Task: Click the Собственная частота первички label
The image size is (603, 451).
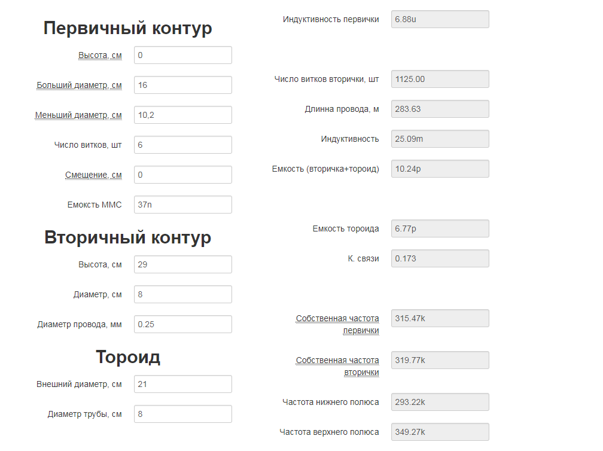Action: 337,324
